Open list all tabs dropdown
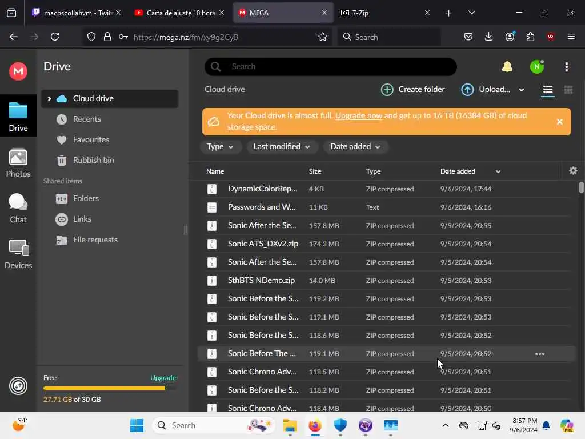The width and height of the screenshot is (585, 439). click(x=471, y=13)
